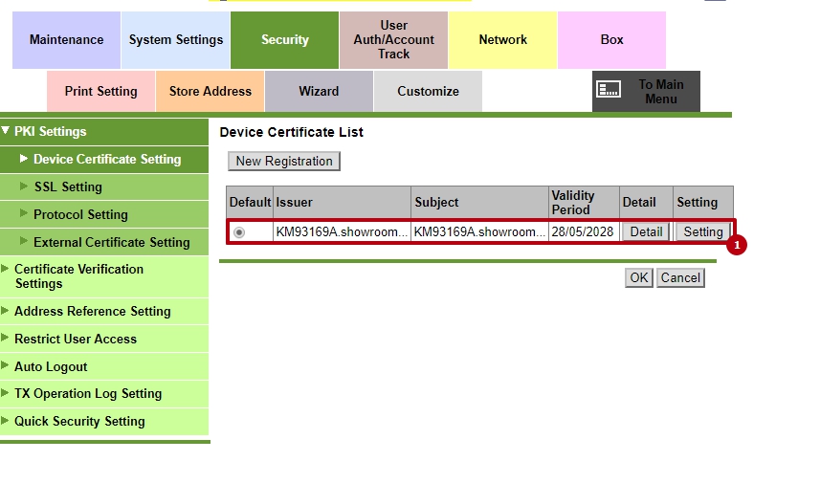
Task: Expand Restrict User Access menu
Action: [75, 339]
